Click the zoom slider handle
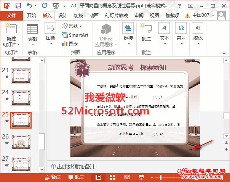 click(161, 177)
